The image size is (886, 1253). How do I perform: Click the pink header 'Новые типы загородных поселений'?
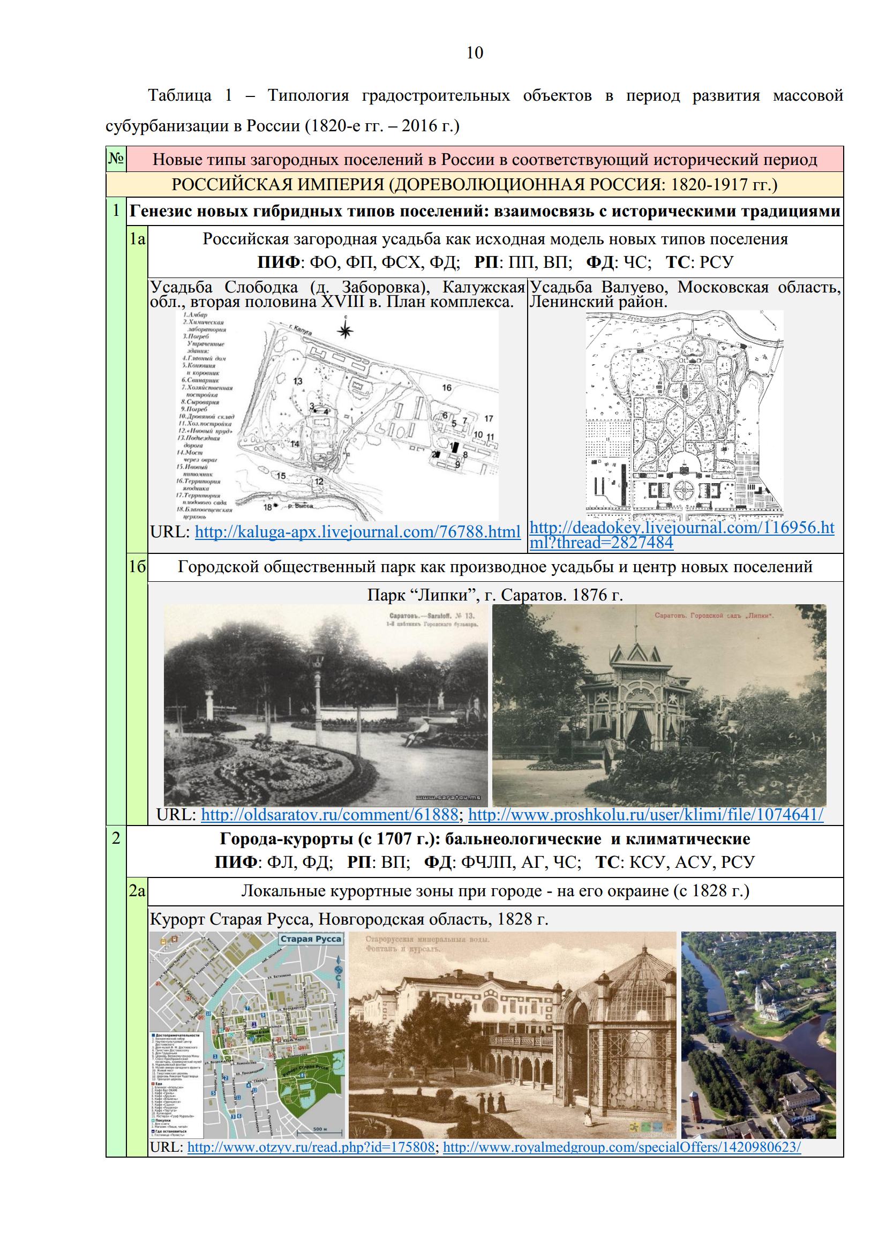pos(484,160)
